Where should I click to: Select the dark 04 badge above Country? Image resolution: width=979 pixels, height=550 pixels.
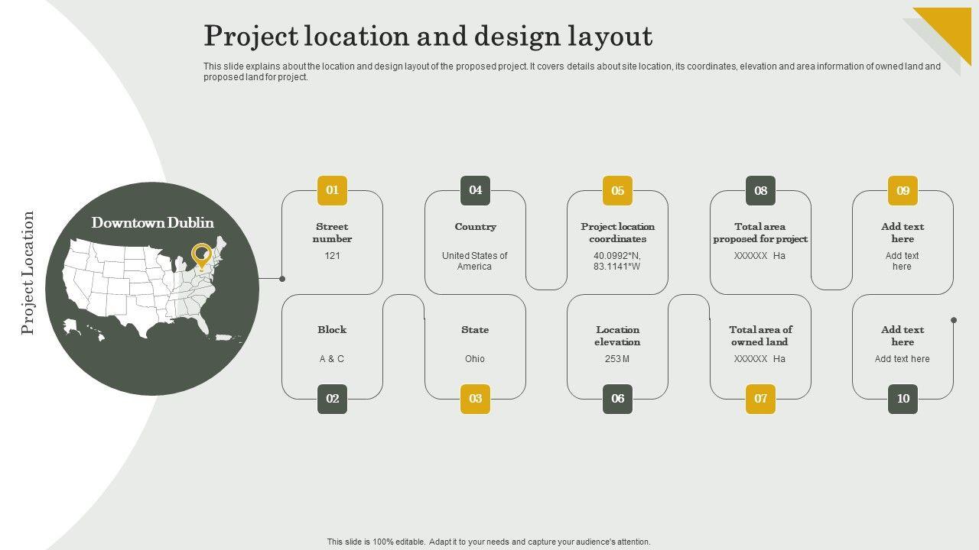pyautogui.click(x=475, y=190)
